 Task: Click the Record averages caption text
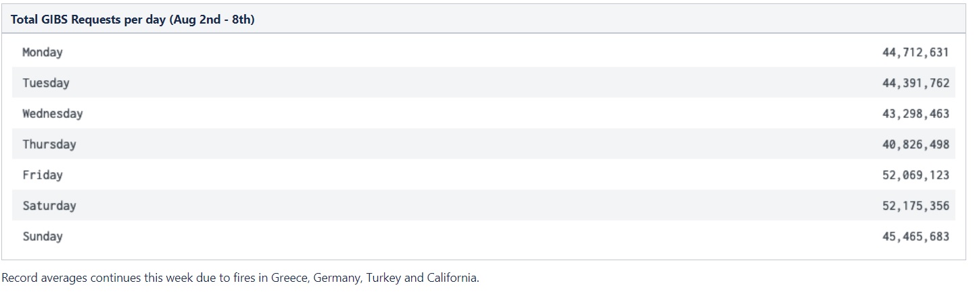[240, 278]
